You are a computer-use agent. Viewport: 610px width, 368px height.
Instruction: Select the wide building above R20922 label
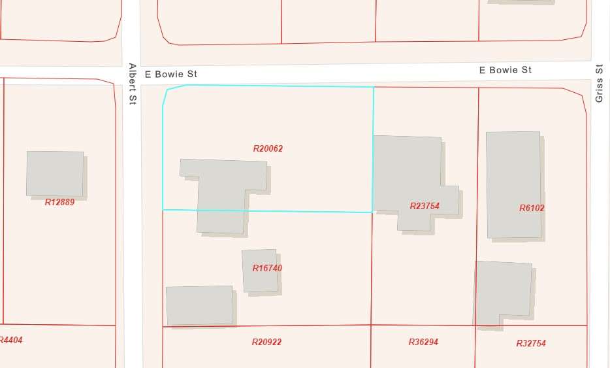coord(199,305)
